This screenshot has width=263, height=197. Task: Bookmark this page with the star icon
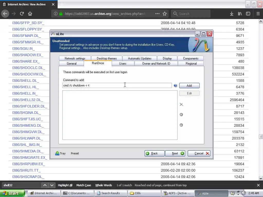[165, 14]
